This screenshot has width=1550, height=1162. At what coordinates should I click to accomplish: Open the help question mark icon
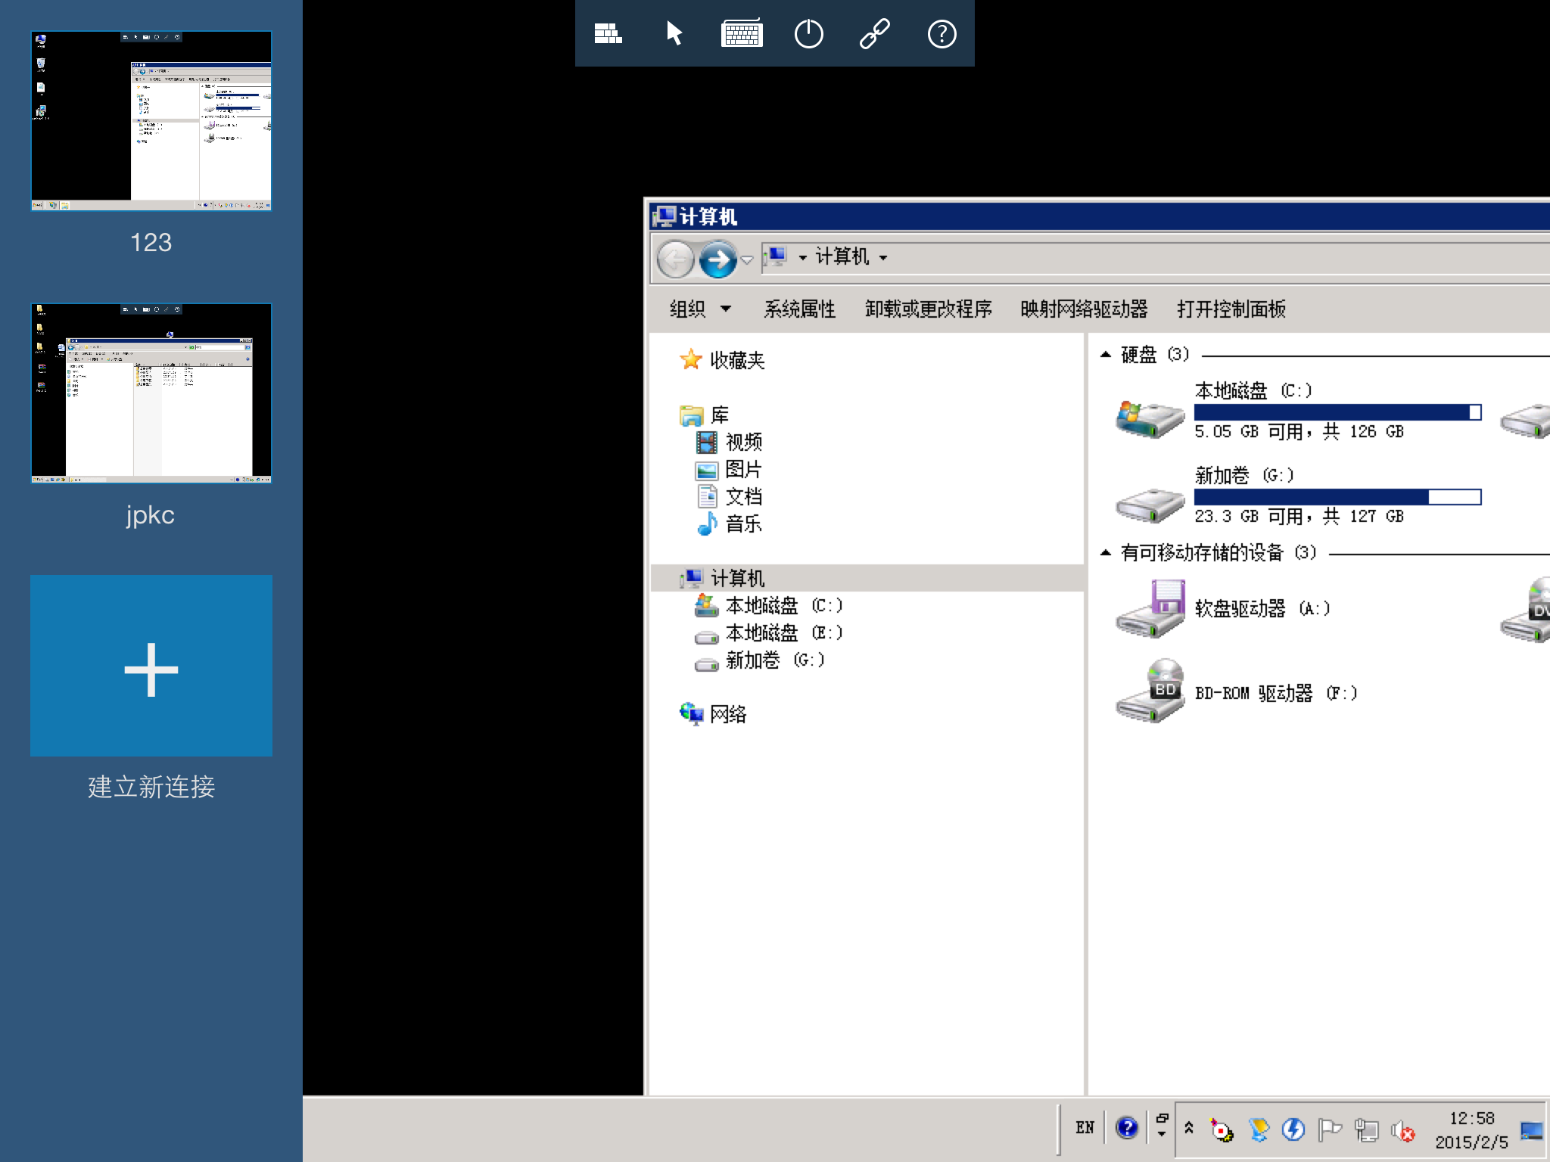(x=942, y=34)
